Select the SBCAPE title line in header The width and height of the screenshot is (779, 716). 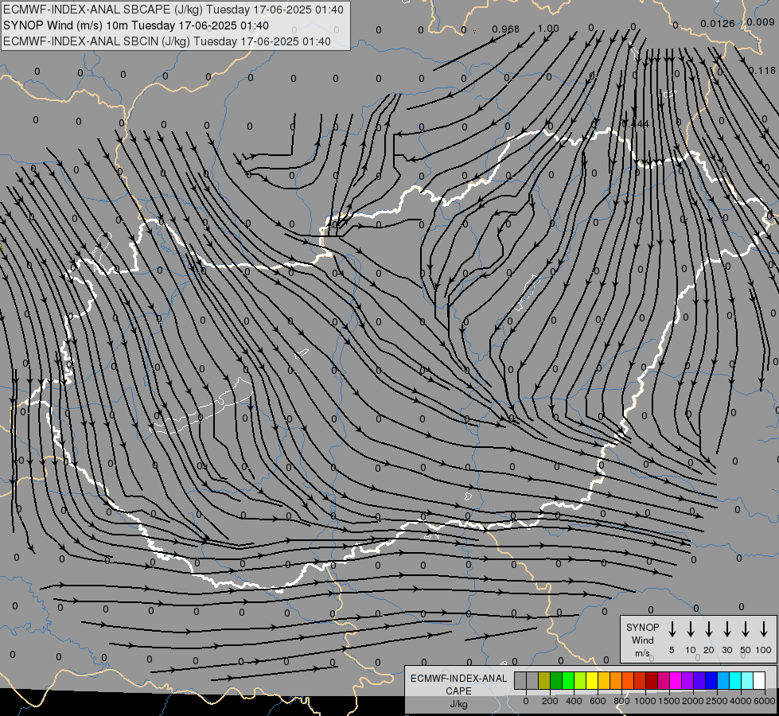tap(173, 10)
